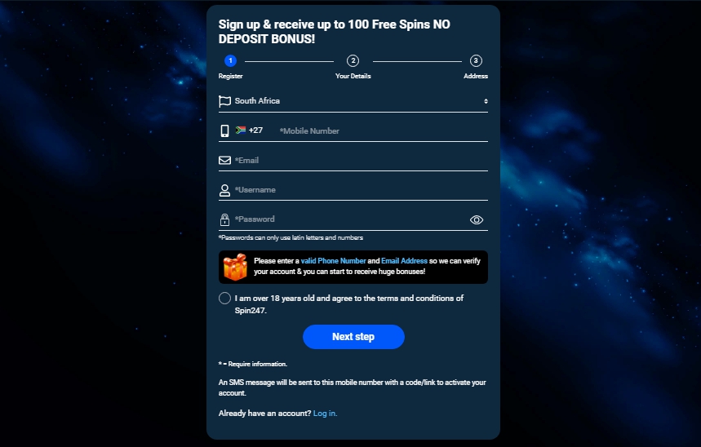The image size is (701, 447).
Task: Click the South African flag next to +27
Action: tap(241, 130)
